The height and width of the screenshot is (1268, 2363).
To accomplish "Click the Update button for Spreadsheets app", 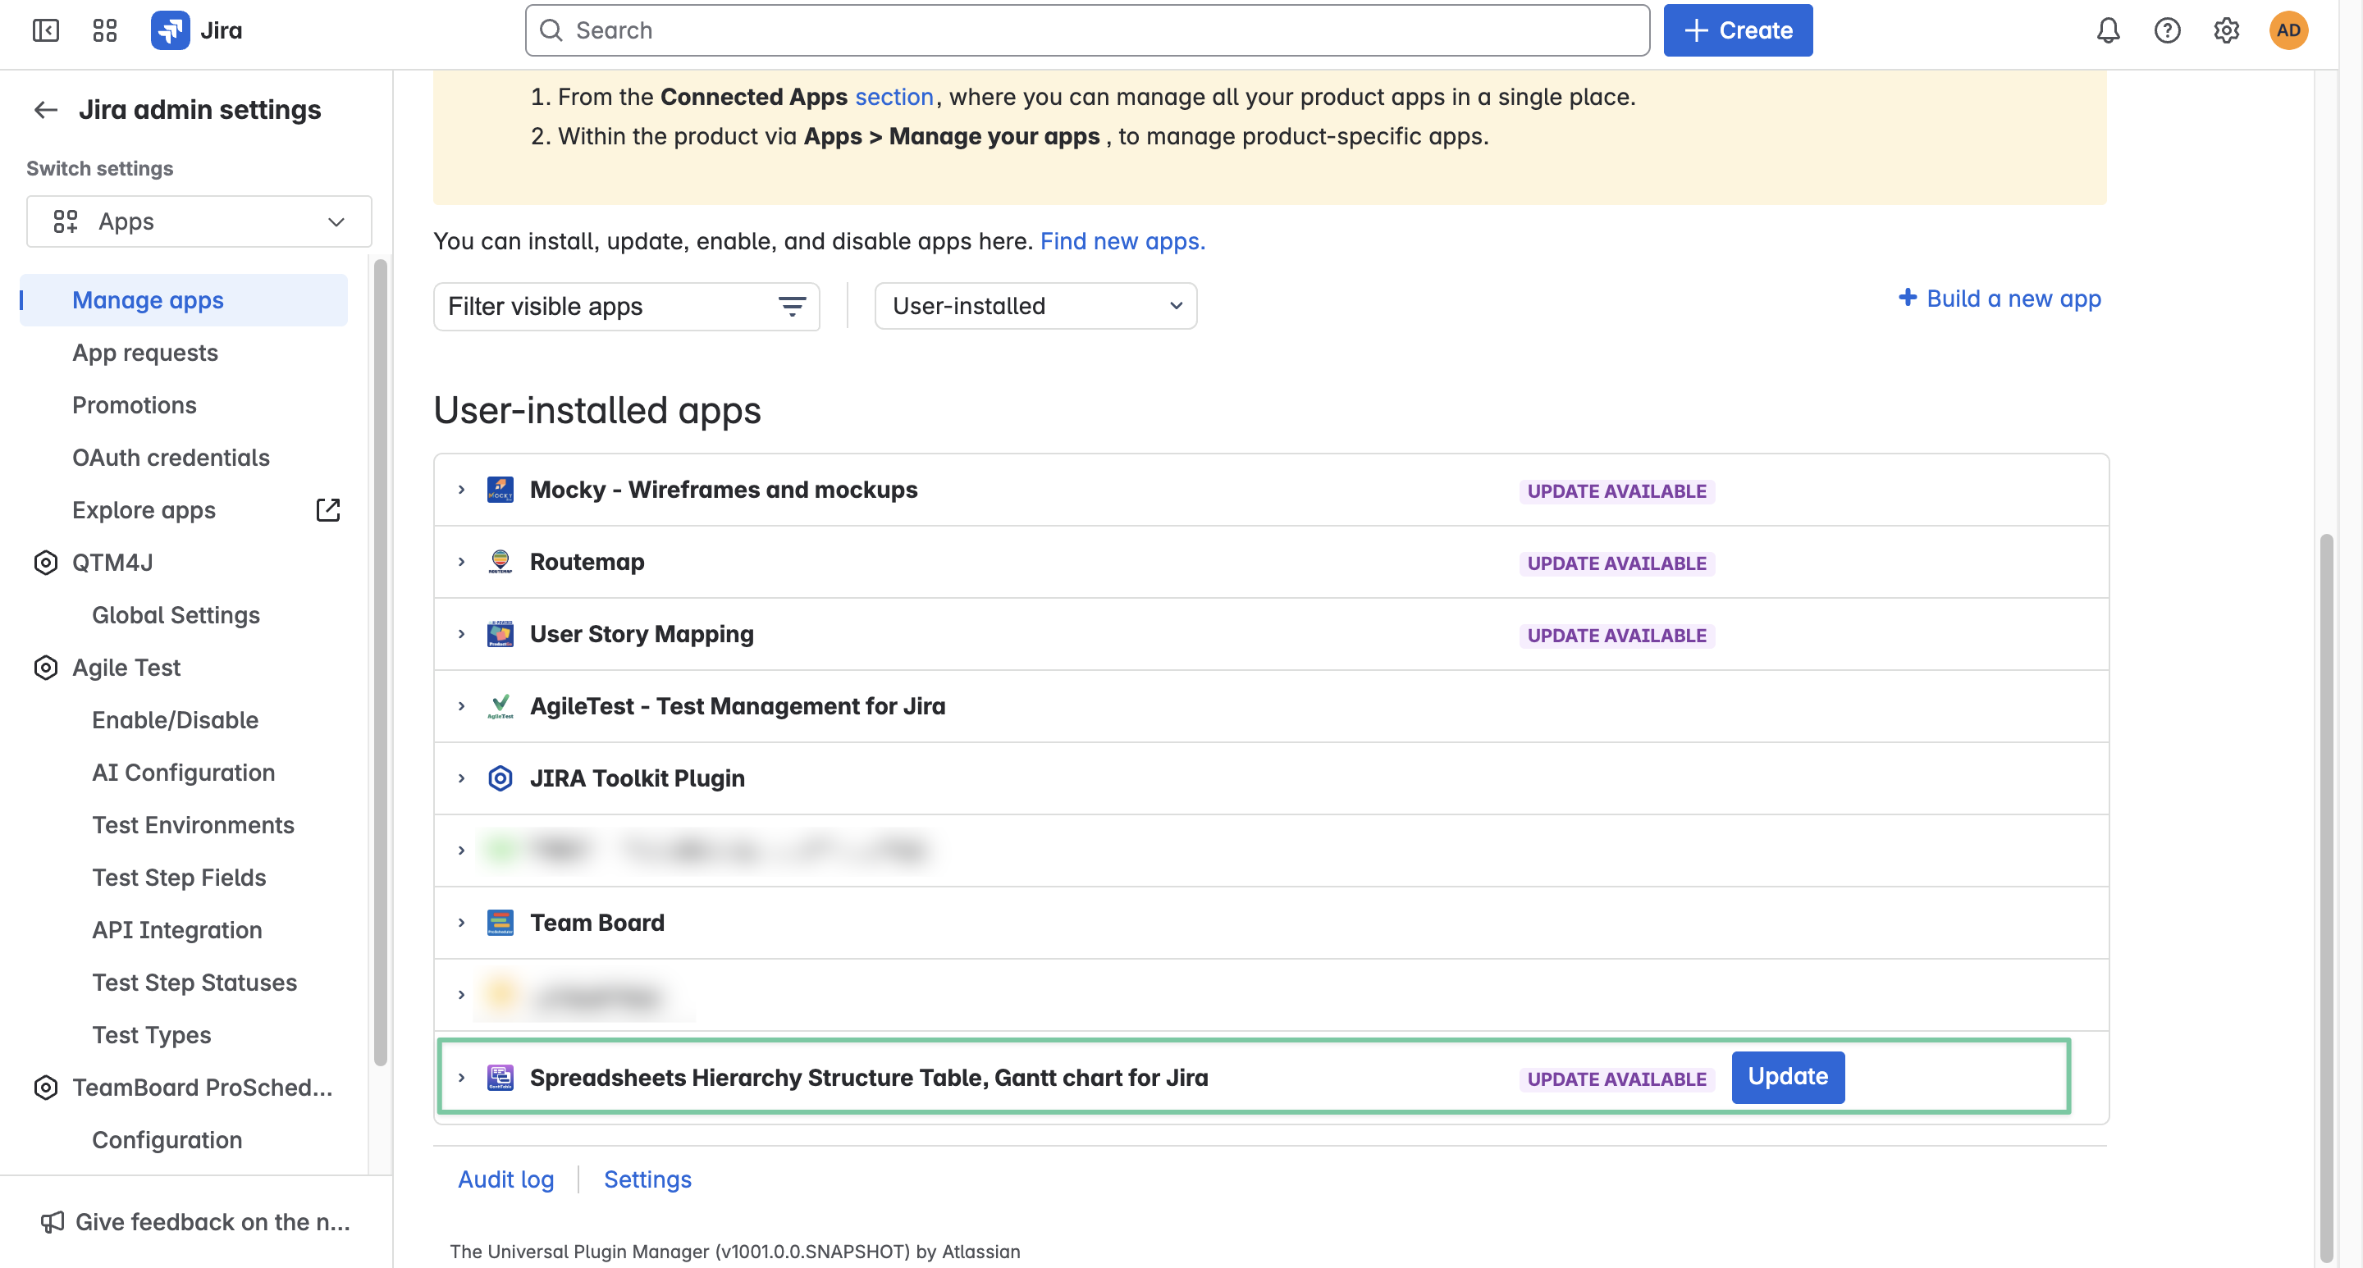I will (x=1787, y=1076).
